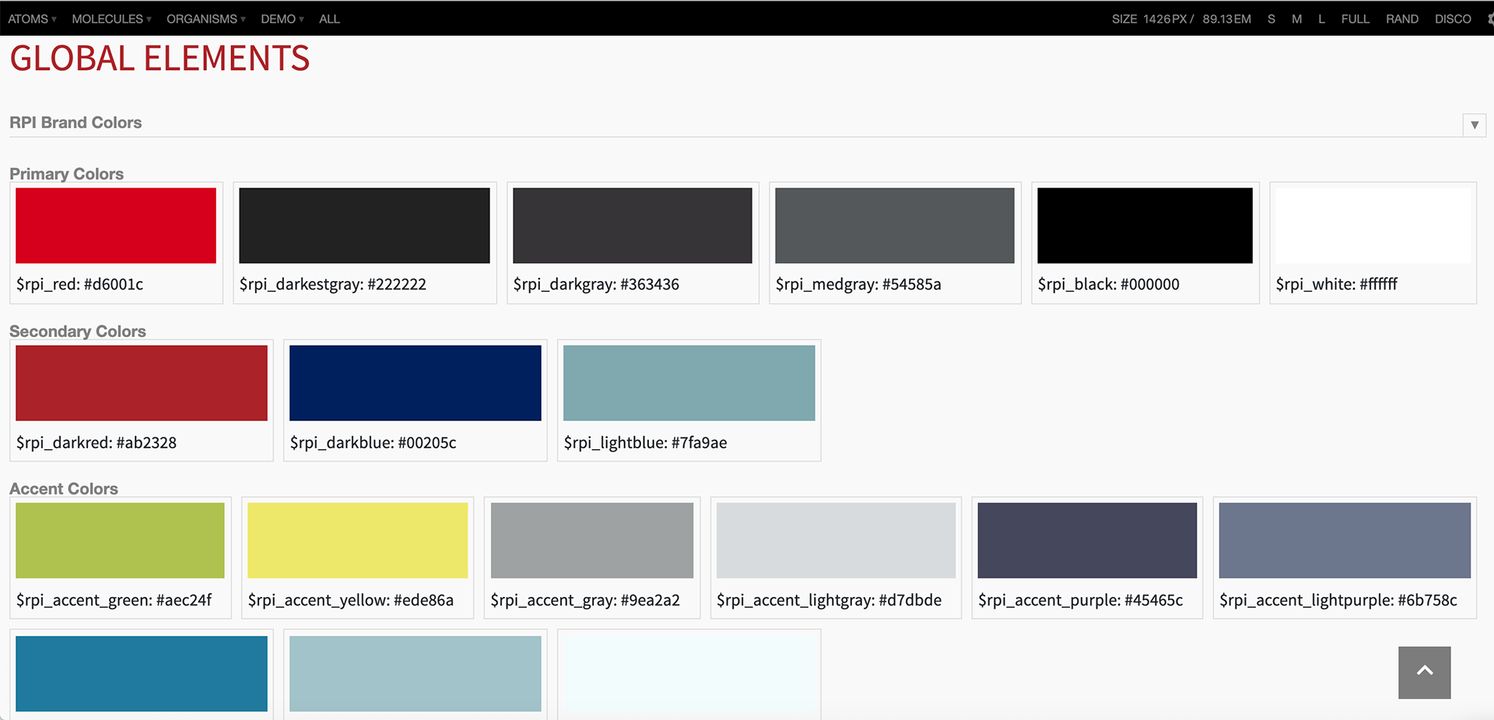
Task: Click the unlabeled pale blue-gray swatch in bottom row
Action: (x=416, y=673)
